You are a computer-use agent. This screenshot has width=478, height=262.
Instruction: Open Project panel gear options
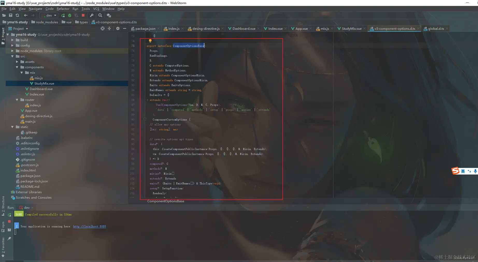(118, 28)
